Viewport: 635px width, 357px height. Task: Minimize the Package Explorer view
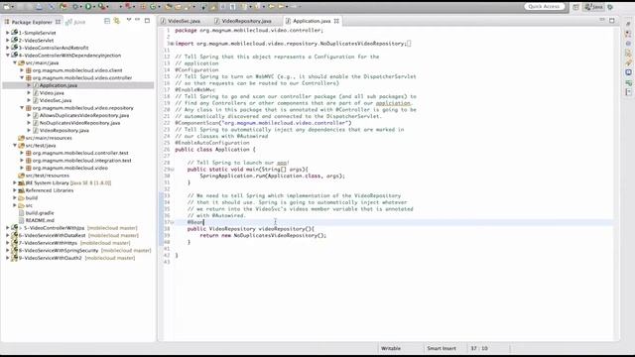tap(138, 20)
